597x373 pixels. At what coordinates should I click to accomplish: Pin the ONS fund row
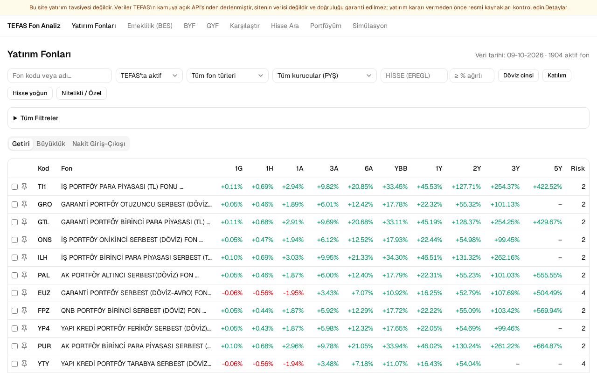(24, 240)
